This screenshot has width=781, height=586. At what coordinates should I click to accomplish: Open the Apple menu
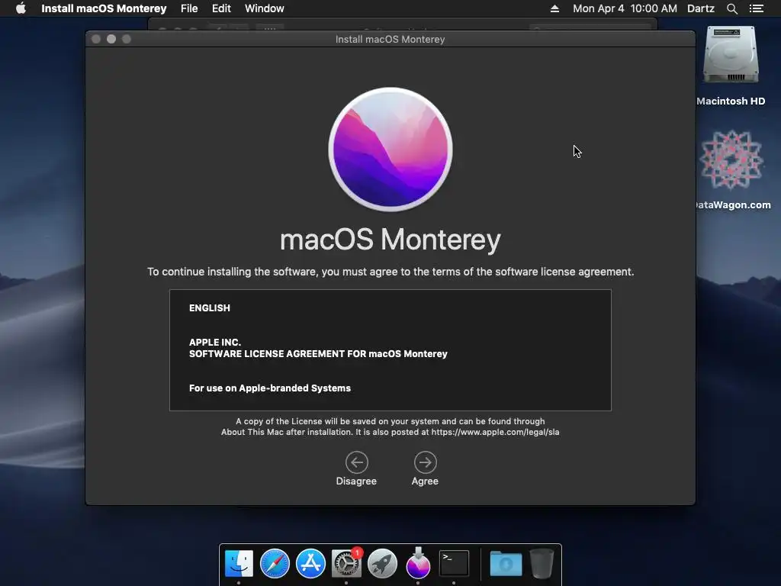[21, 8]
